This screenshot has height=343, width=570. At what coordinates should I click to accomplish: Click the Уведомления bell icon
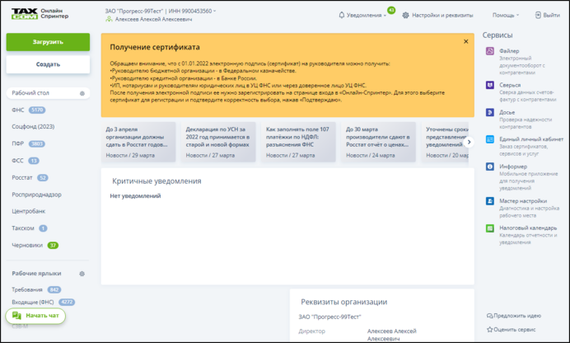342,15
